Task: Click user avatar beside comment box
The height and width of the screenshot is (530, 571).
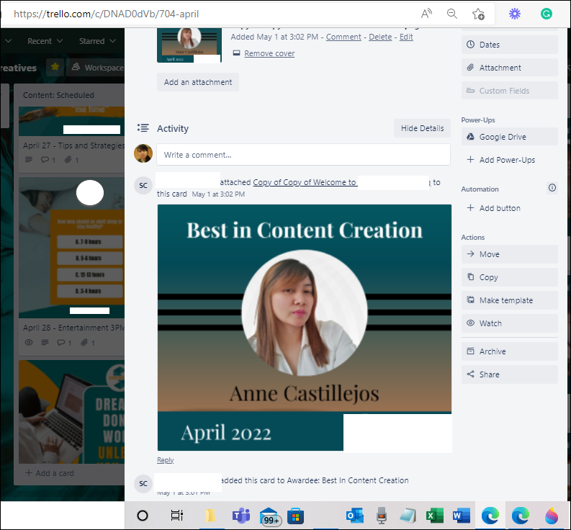Action: (x=143, y=153)
